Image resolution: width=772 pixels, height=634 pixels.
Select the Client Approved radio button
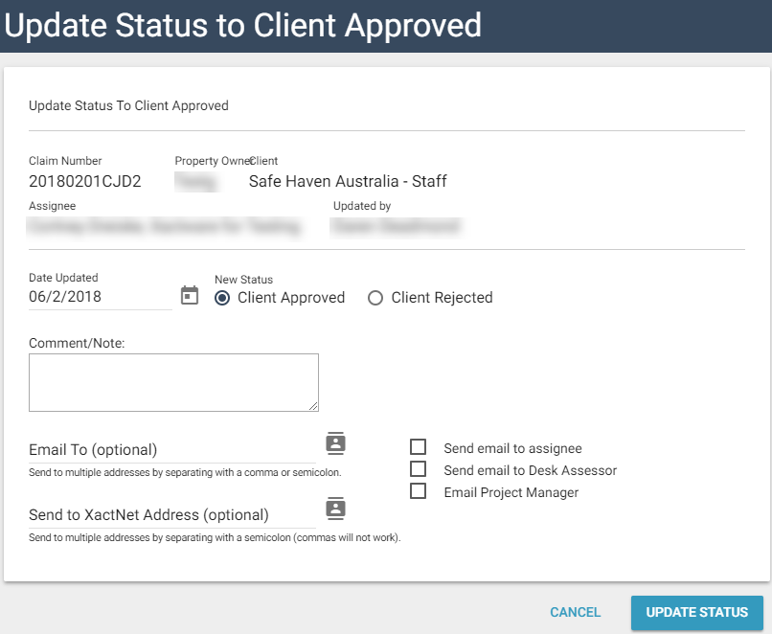click(x=222, y=298)
